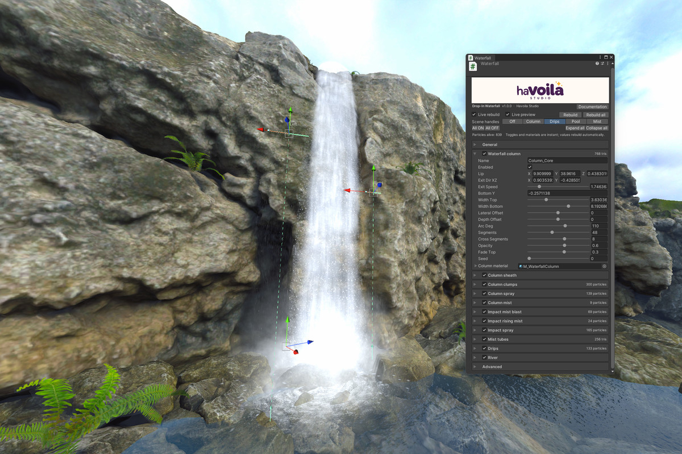Disable the Drips section checkbox
The height and width of the screenshot is (454, 682).
pyautogui.click(x=484, y=348)
